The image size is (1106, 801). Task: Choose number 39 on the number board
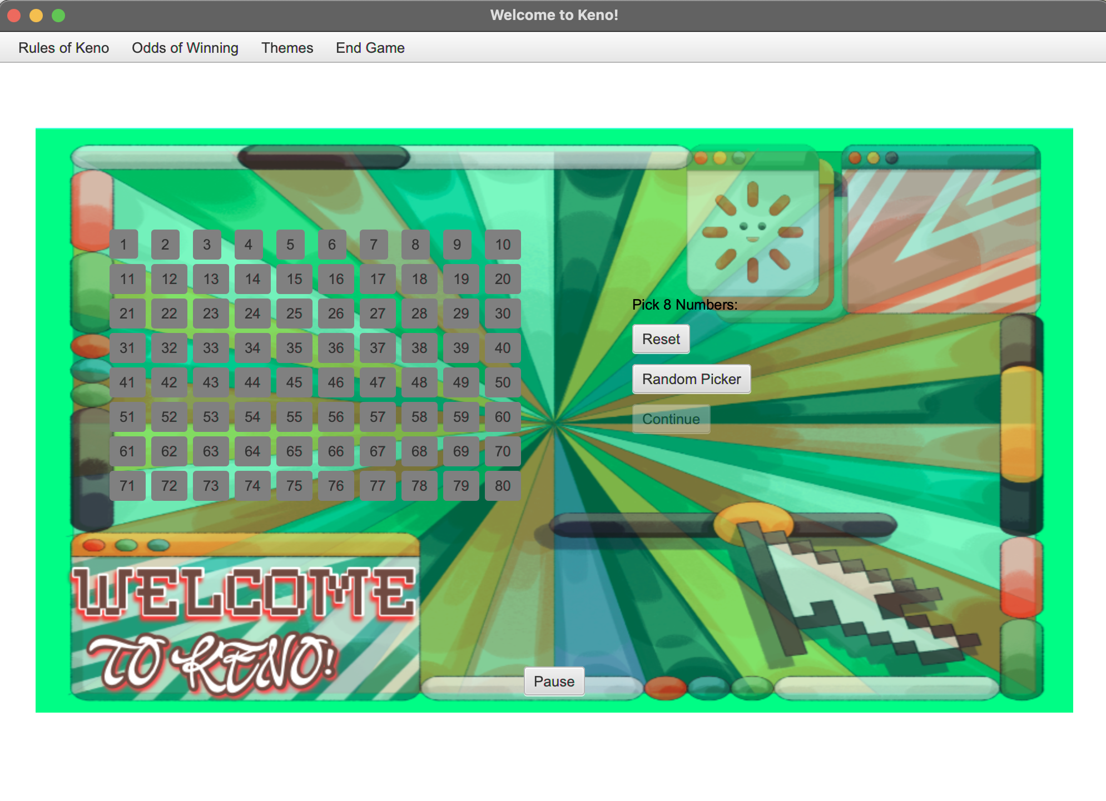pyautogui.click(x=461, y=348)
